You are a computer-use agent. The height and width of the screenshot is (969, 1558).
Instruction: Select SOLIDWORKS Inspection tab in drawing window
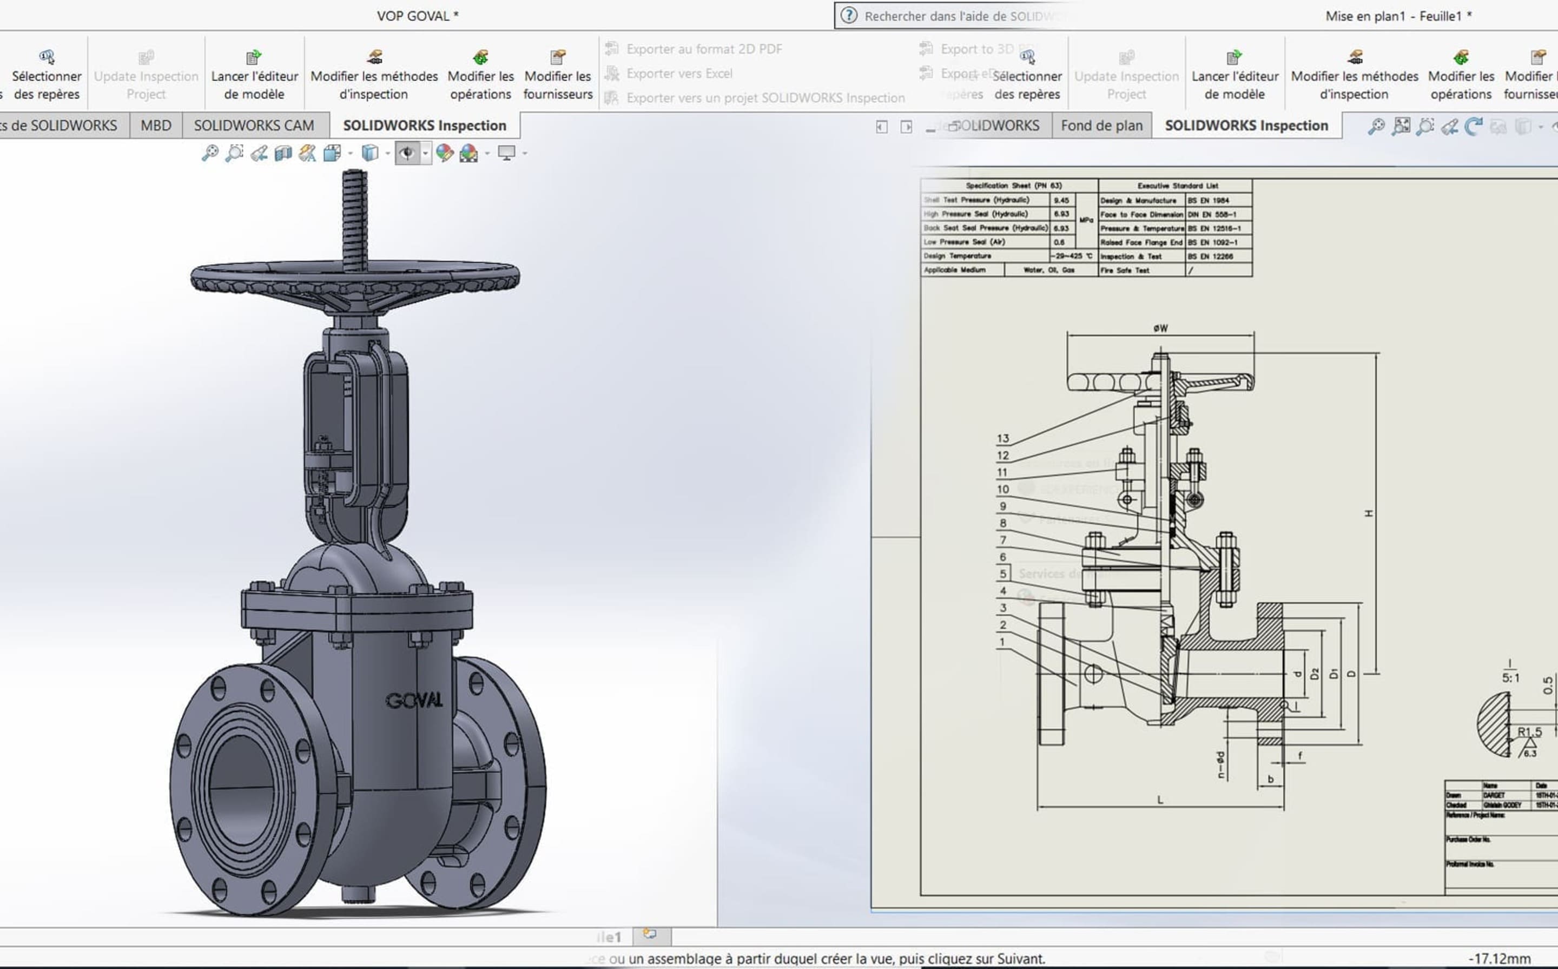tap(1246, 125)
